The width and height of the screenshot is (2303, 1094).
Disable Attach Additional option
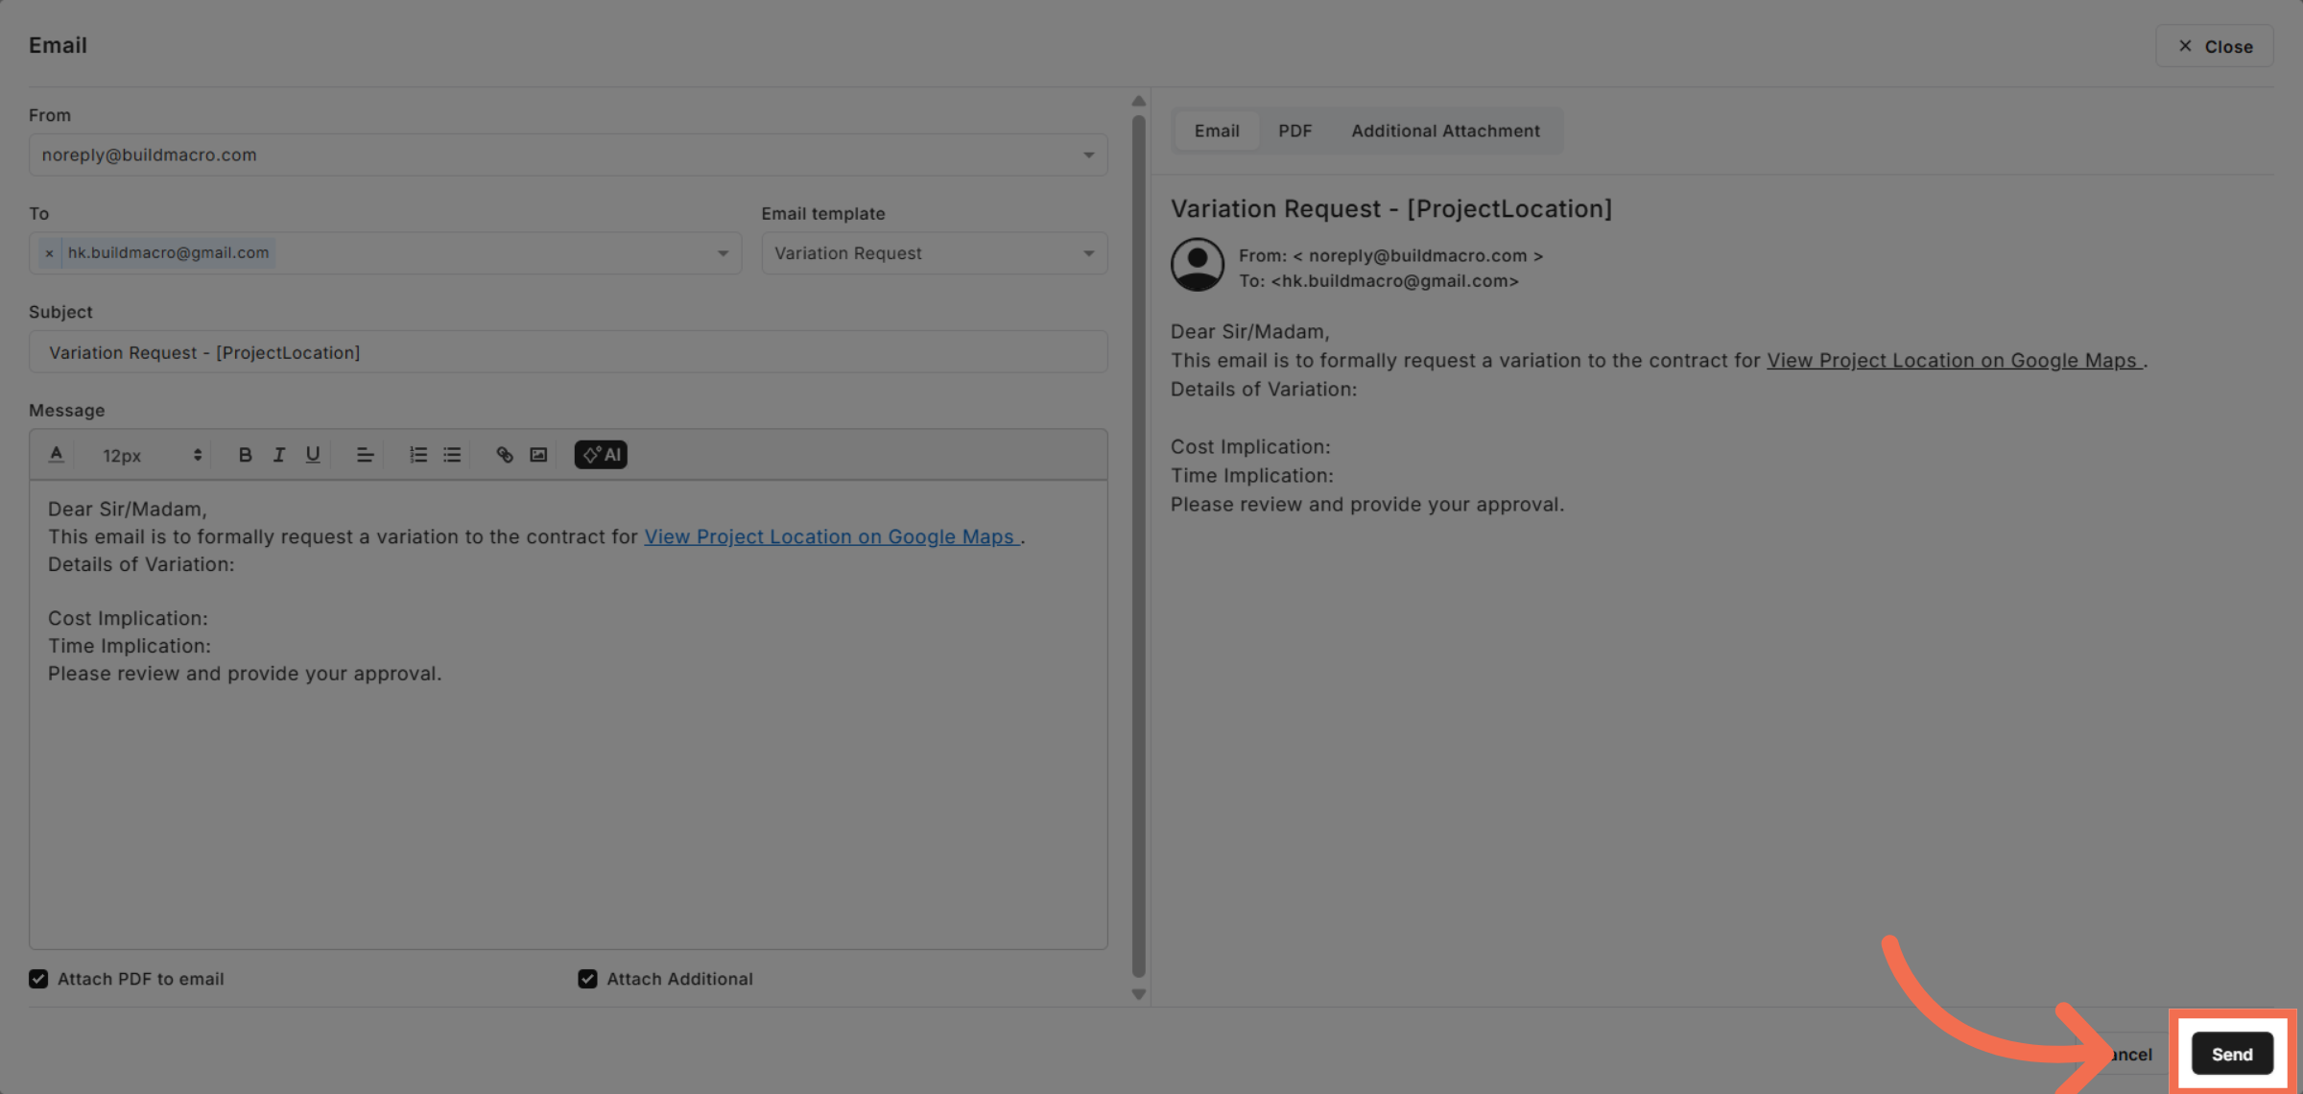[585, 978]
